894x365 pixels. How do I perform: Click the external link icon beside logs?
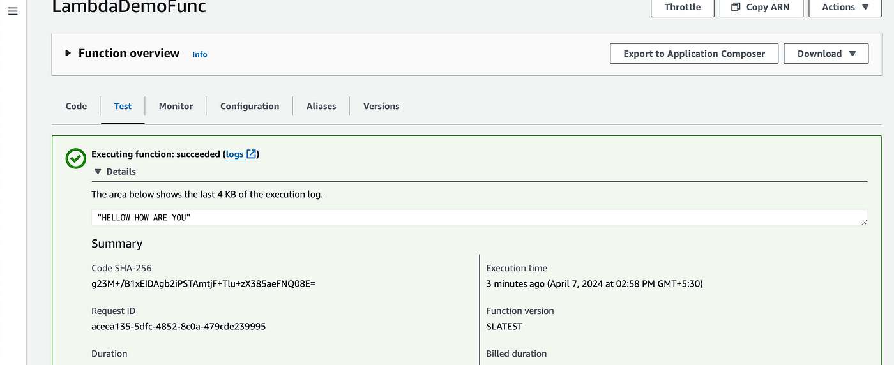coord(252,154)
